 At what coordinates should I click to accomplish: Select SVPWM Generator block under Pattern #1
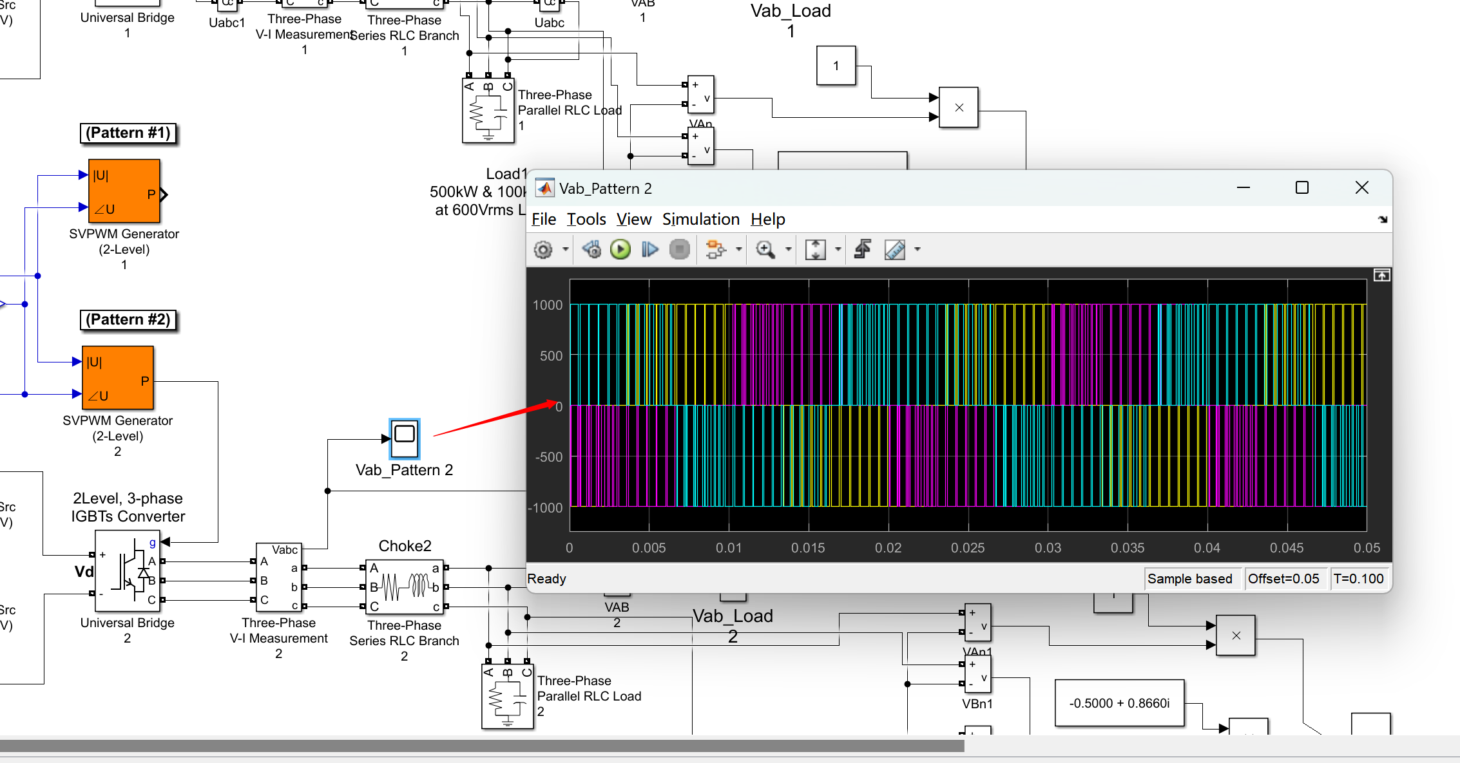point(124,191)
